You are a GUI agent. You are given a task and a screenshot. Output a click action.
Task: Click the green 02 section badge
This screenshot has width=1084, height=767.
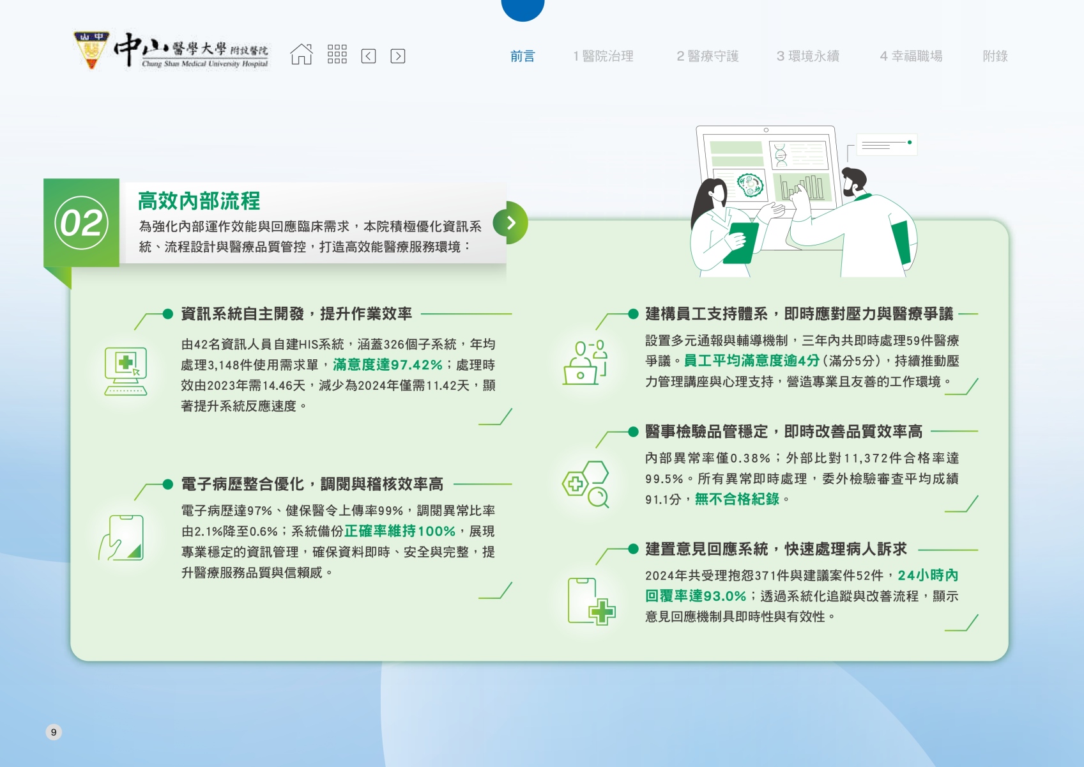(x=81, y=223)
